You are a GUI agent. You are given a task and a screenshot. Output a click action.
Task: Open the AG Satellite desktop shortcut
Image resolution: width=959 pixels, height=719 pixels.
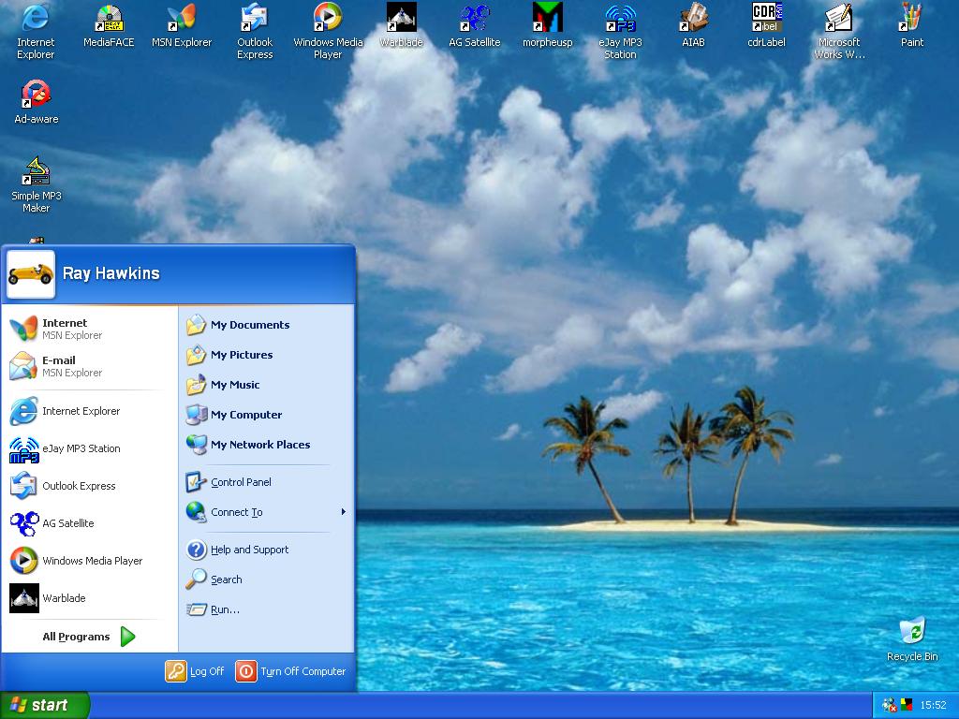coord(474,18)
